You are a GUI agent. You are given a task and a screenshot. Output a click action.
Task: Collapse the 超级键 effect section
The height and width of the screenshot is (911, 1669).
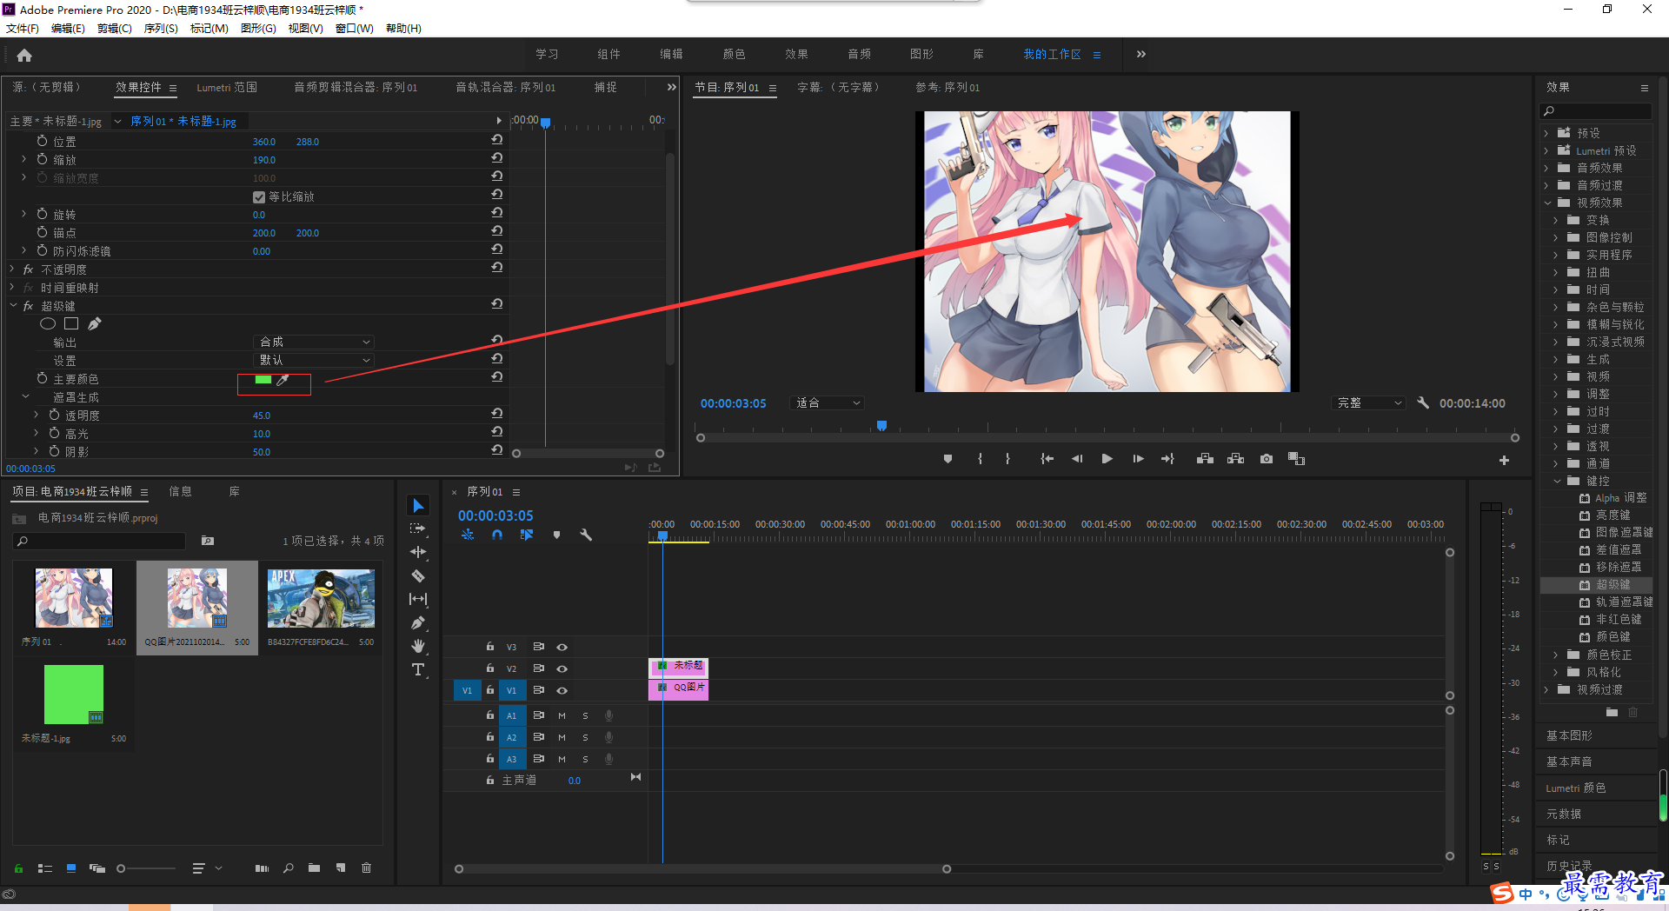pyautogui.click(x=14, y=306)
